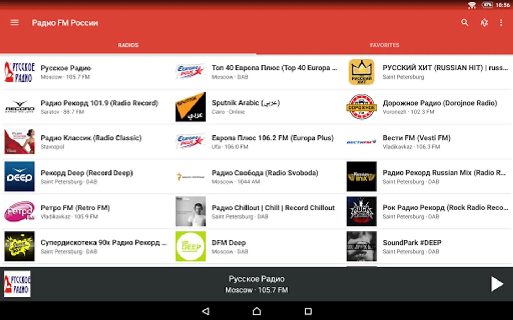Viewport: 513px width, 320px height.
Task: Tap the pink Ретро FM logo
Action: (20, 211)
